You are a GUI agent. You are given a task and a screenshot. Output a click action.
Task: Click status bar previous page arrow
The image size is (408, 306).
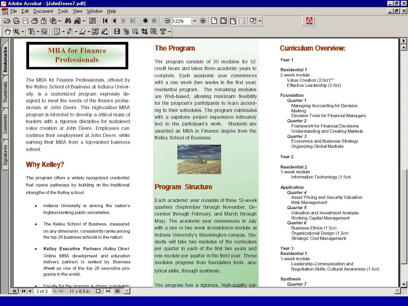pos(30,291)
